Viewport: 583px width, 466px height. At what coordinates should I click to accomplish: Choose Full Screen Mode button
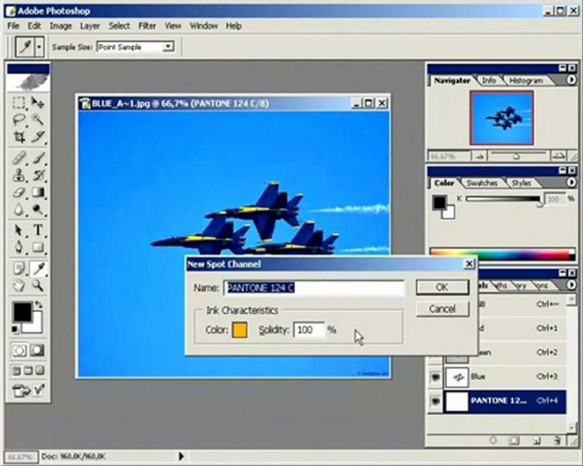(x=40, y=370)
